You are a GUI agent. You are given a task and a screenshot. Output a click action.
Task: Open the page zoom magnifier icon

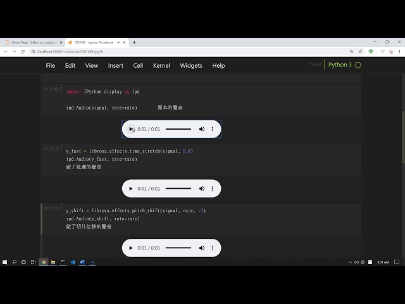(x=352, y=52)
